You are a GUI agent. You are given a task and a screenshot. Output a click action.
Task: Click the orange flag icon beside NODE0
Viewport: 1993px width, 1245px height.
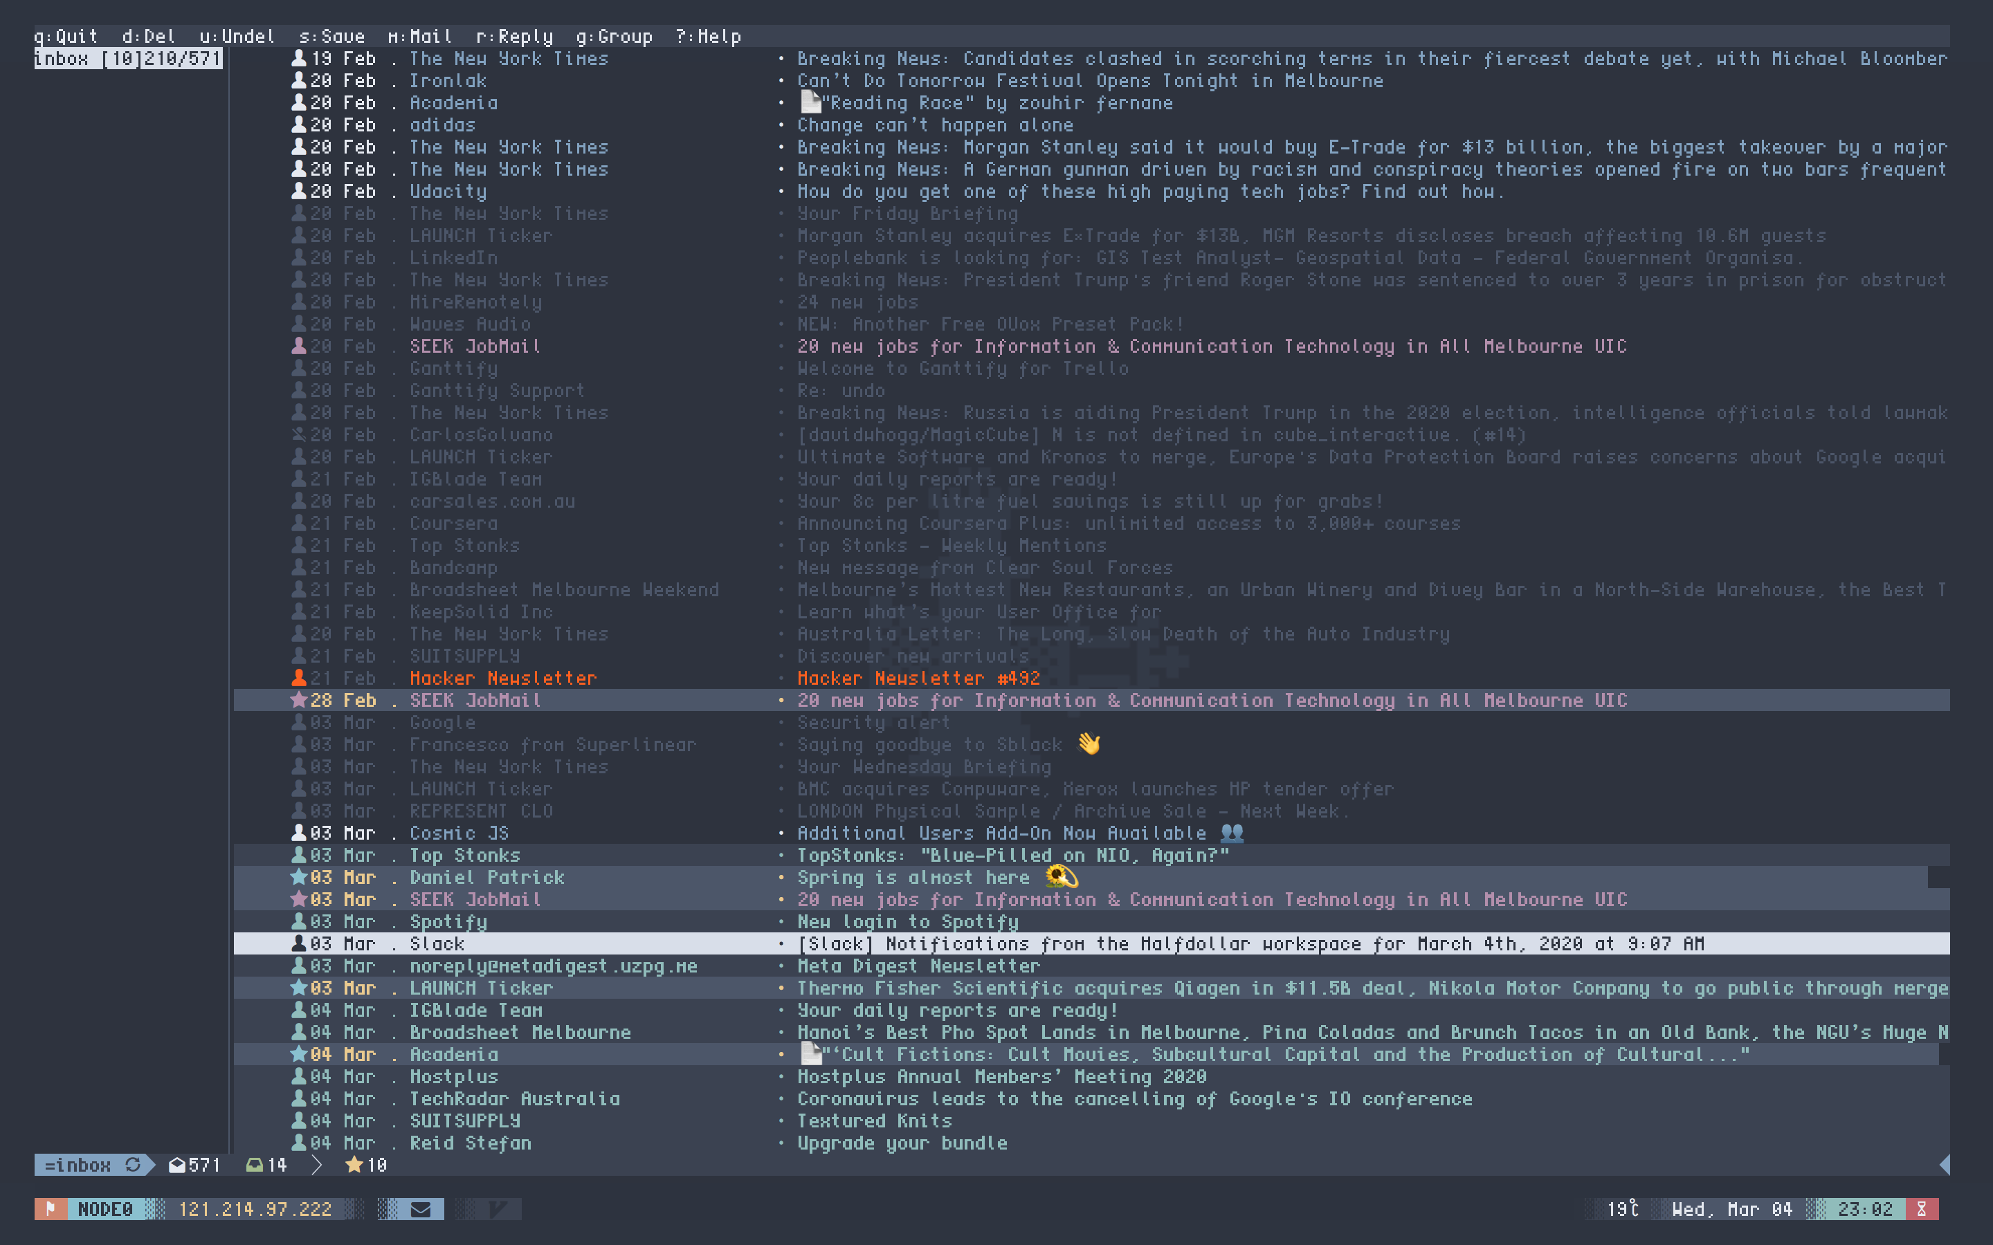[x=51, y=1209]
